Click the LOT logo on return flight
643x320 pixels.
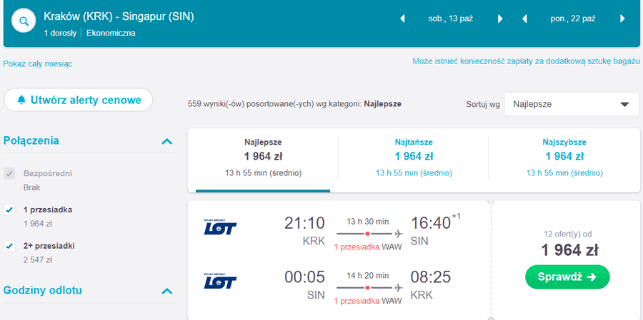tap(220, 282)
